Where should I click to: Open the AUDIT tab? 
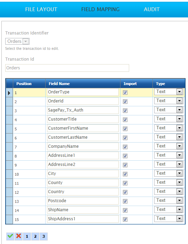pyautogui.click(x=152, y=9)
